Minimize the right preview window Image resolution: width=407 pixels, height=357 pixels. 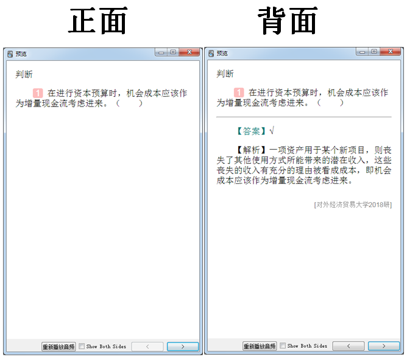point(363,52)
